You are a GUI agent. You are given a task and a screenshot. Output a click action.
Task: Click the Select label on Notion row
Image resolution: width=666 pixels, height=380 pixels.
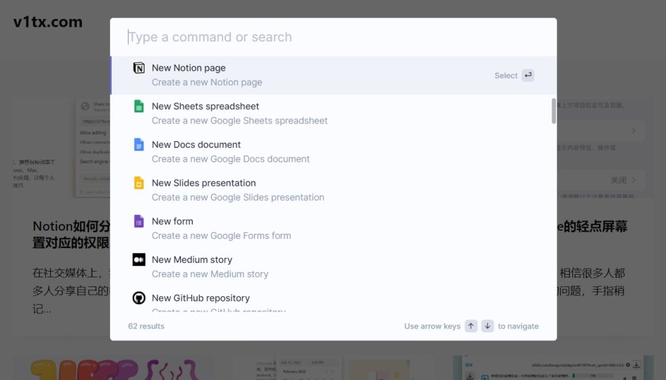tap(506, 75)
